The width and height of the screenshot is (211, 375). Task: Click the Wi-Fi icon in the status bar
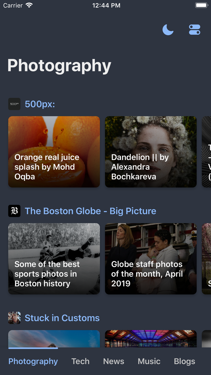29,5
